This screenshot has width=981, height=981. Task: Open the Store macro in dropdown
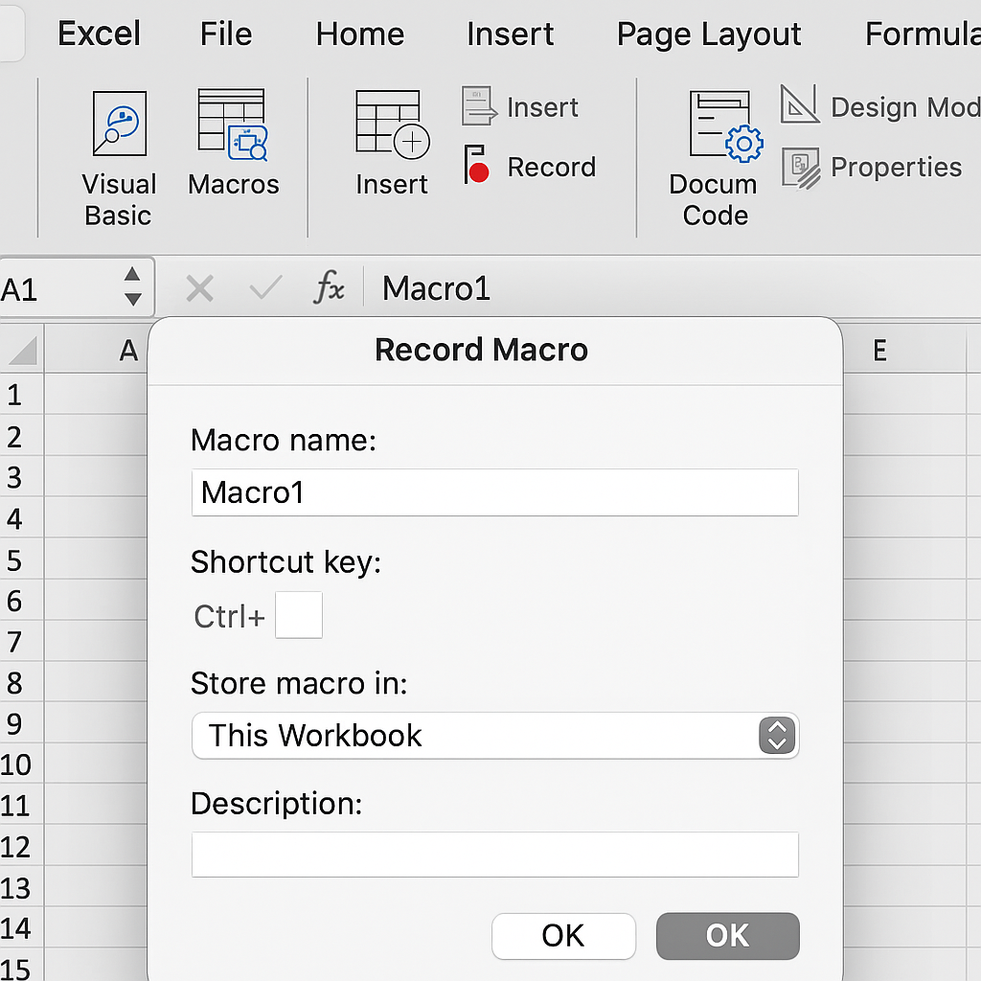[x=495, y=736]
